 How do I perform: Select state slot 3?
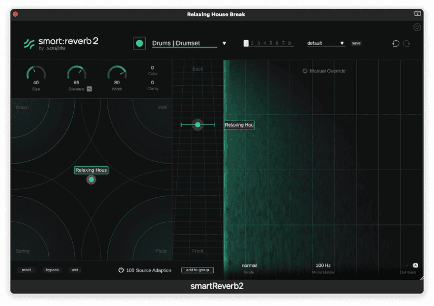coord(259,43)
